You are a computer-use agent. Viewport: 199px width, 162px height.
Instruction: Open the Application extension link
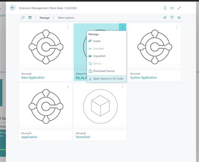point(29,137)
